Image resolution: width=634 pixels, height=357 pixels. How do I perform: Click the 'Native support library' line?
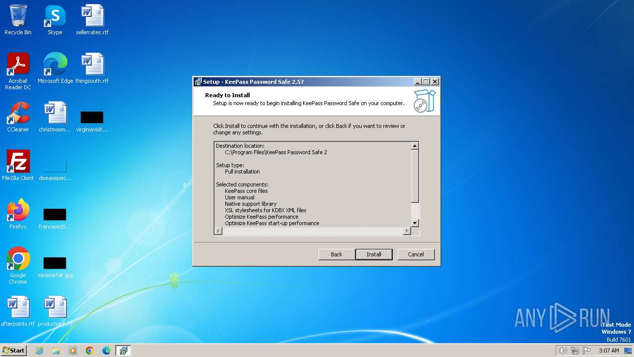251,204
